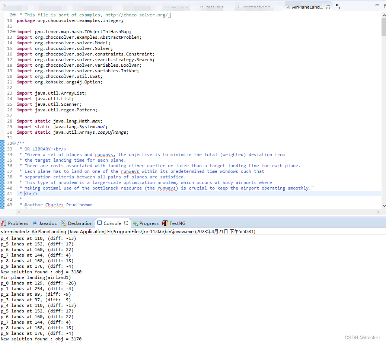Click the TObjectIntHashMap import line

point(74,32)
